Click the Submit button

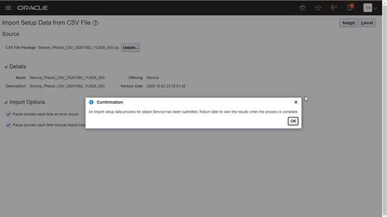348,23
